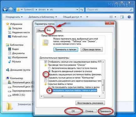The height and width of the screenshot is (117, 136).
Task: Click the vertical scrollbar thumb in settings list
Action: 103,85
